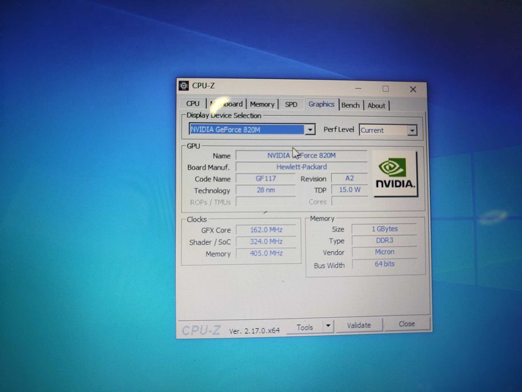Minimize the CPU-Z window
The height and width of the screenshot is (392, 522).
point(358,88)
